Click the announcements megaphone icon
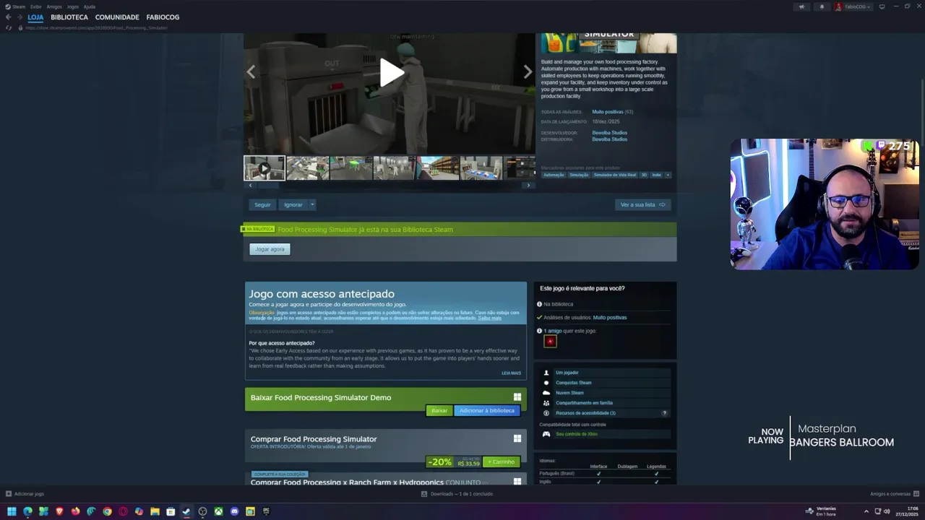Image resolution: width=925 pixels, height=520 pixels. 801,6
